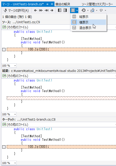Select 縦表示 vertical layout menu item
The width and height of the screenshot is (116, 166).
(x=89, y=17)
